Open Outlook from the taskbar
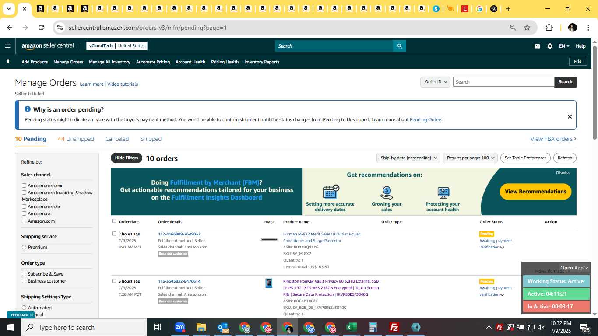 click(x=223, y=327)
